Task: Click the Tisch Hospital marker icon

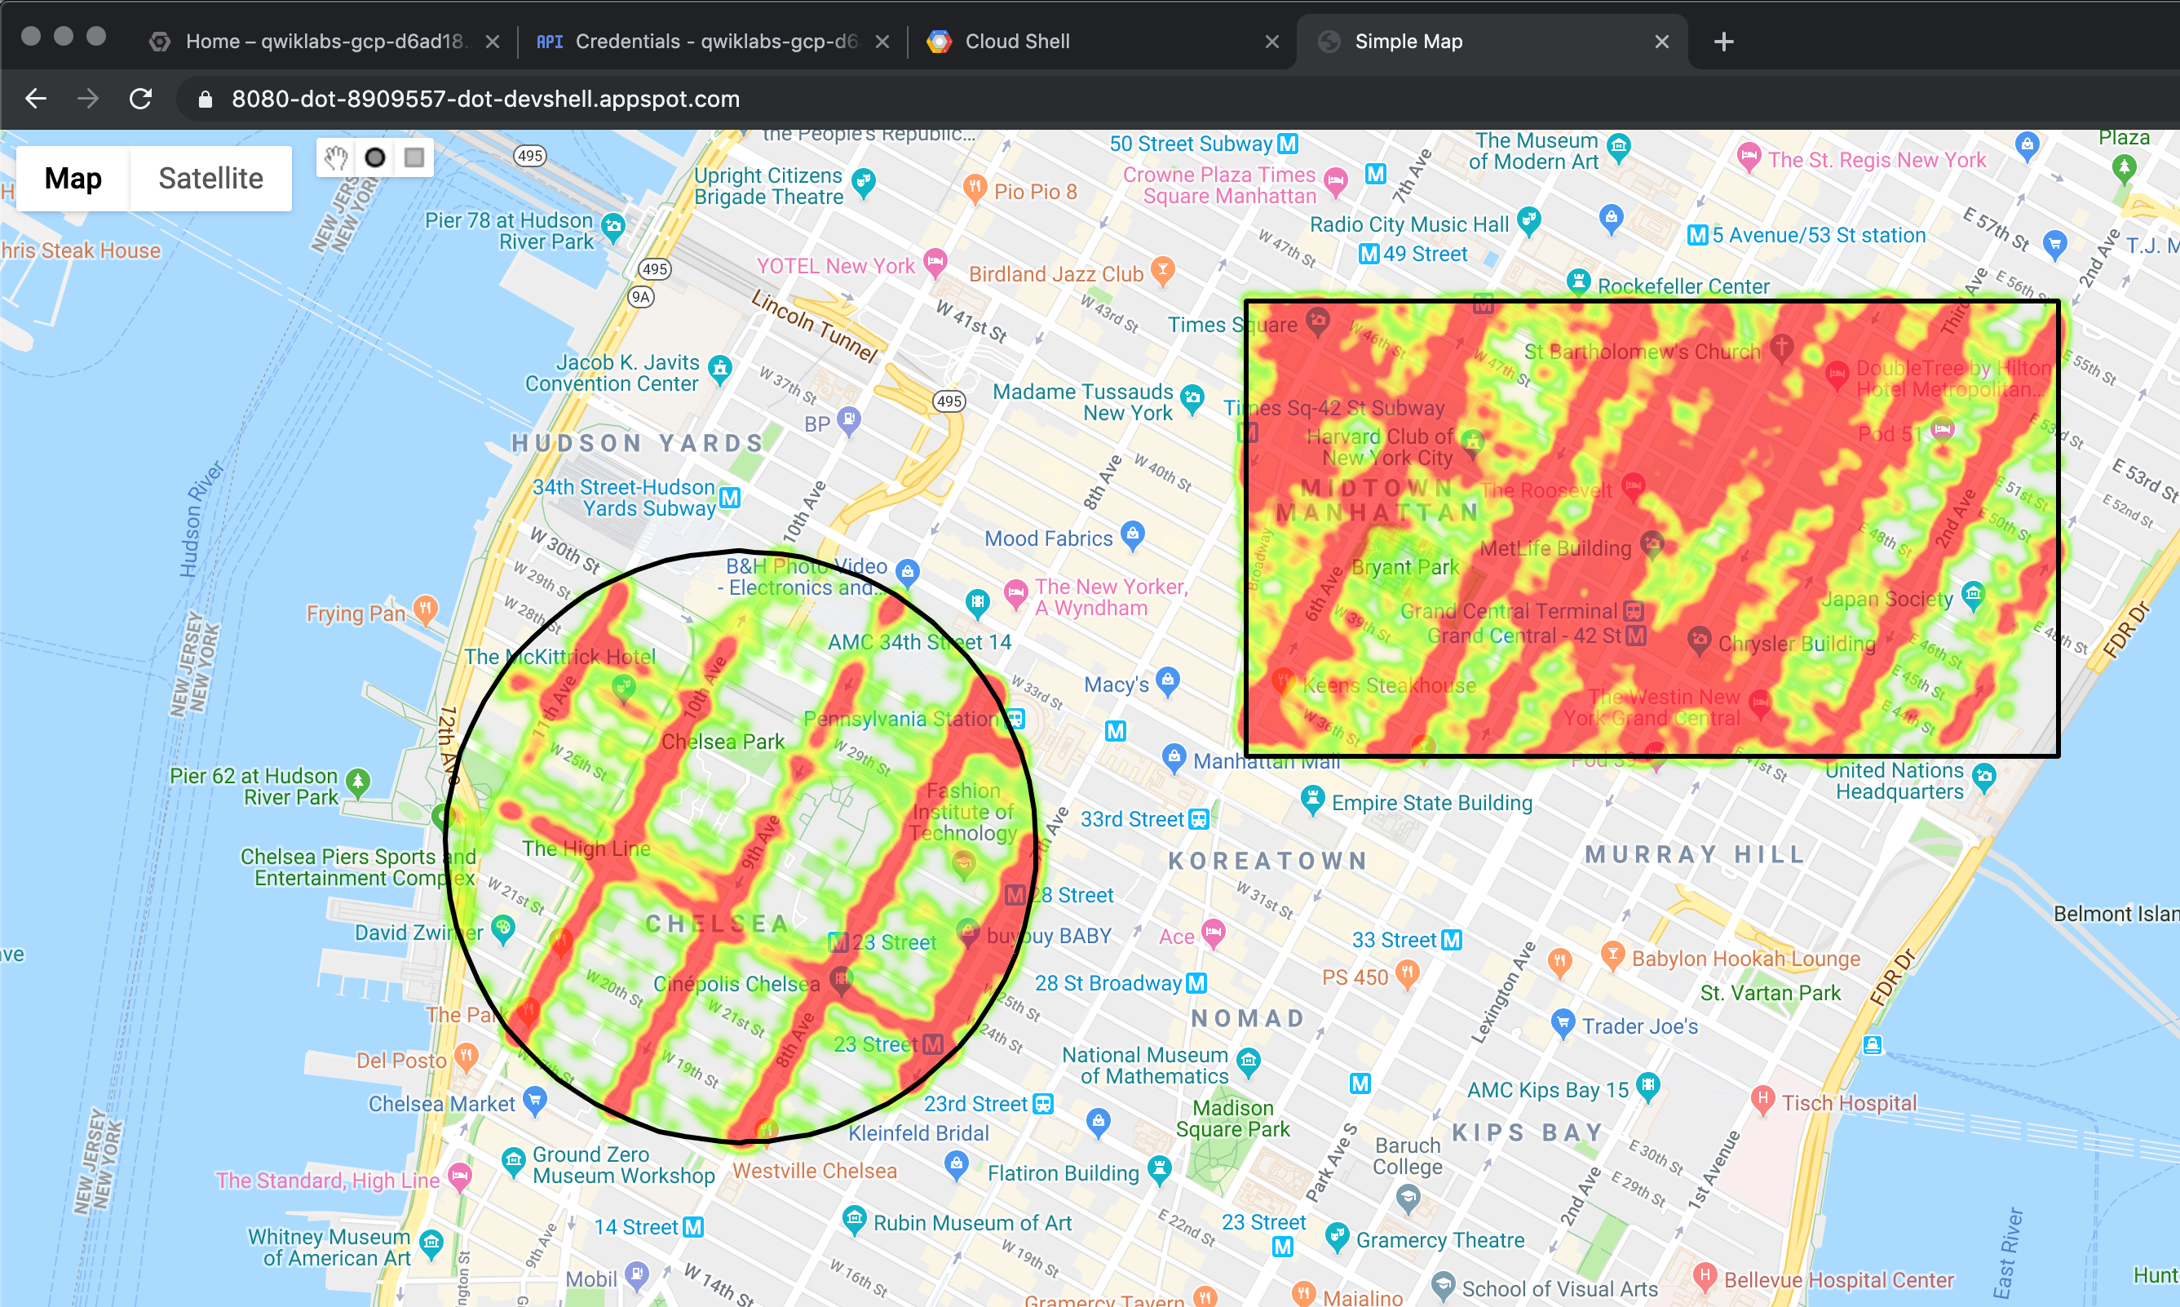Action: coord(1762,1099)
